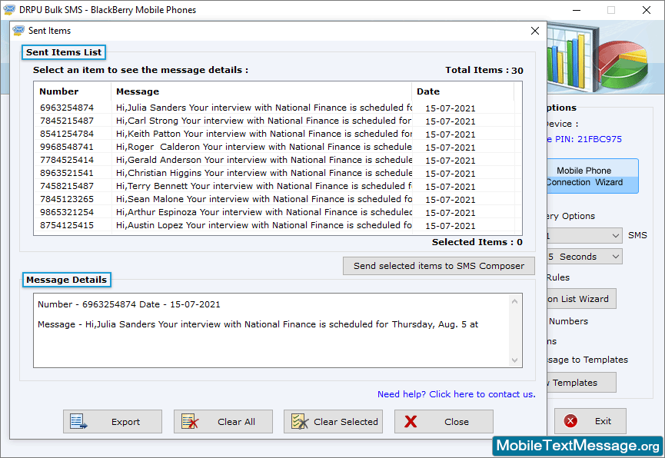Click the Christian Higgins message cell
Image resolution: width=665 pixels, height=458 pixels.
(264, 173)
